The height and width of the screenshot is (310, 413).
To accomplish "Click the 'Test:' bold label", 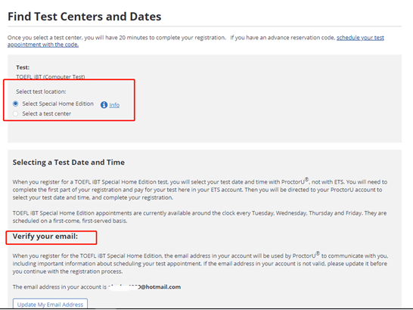I will [x=23, y=67].
